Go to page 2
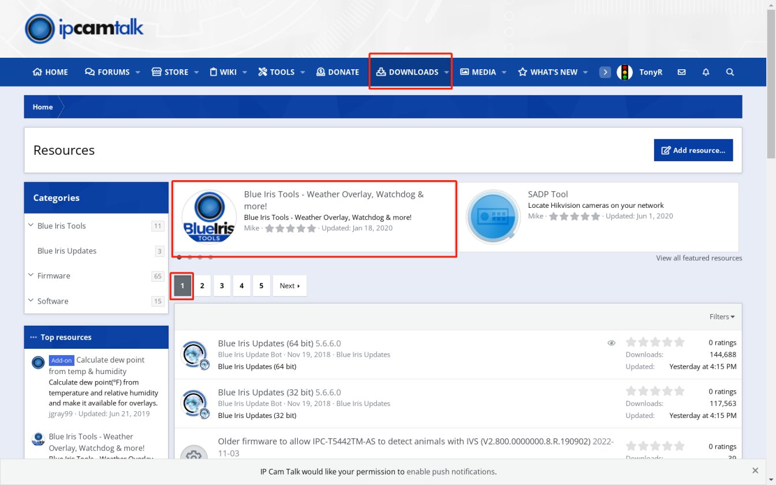 (x=202, y=286)
